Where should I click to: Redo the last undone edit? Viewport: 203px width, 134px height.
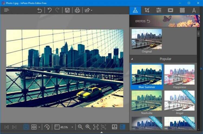(x=57, y=10)
